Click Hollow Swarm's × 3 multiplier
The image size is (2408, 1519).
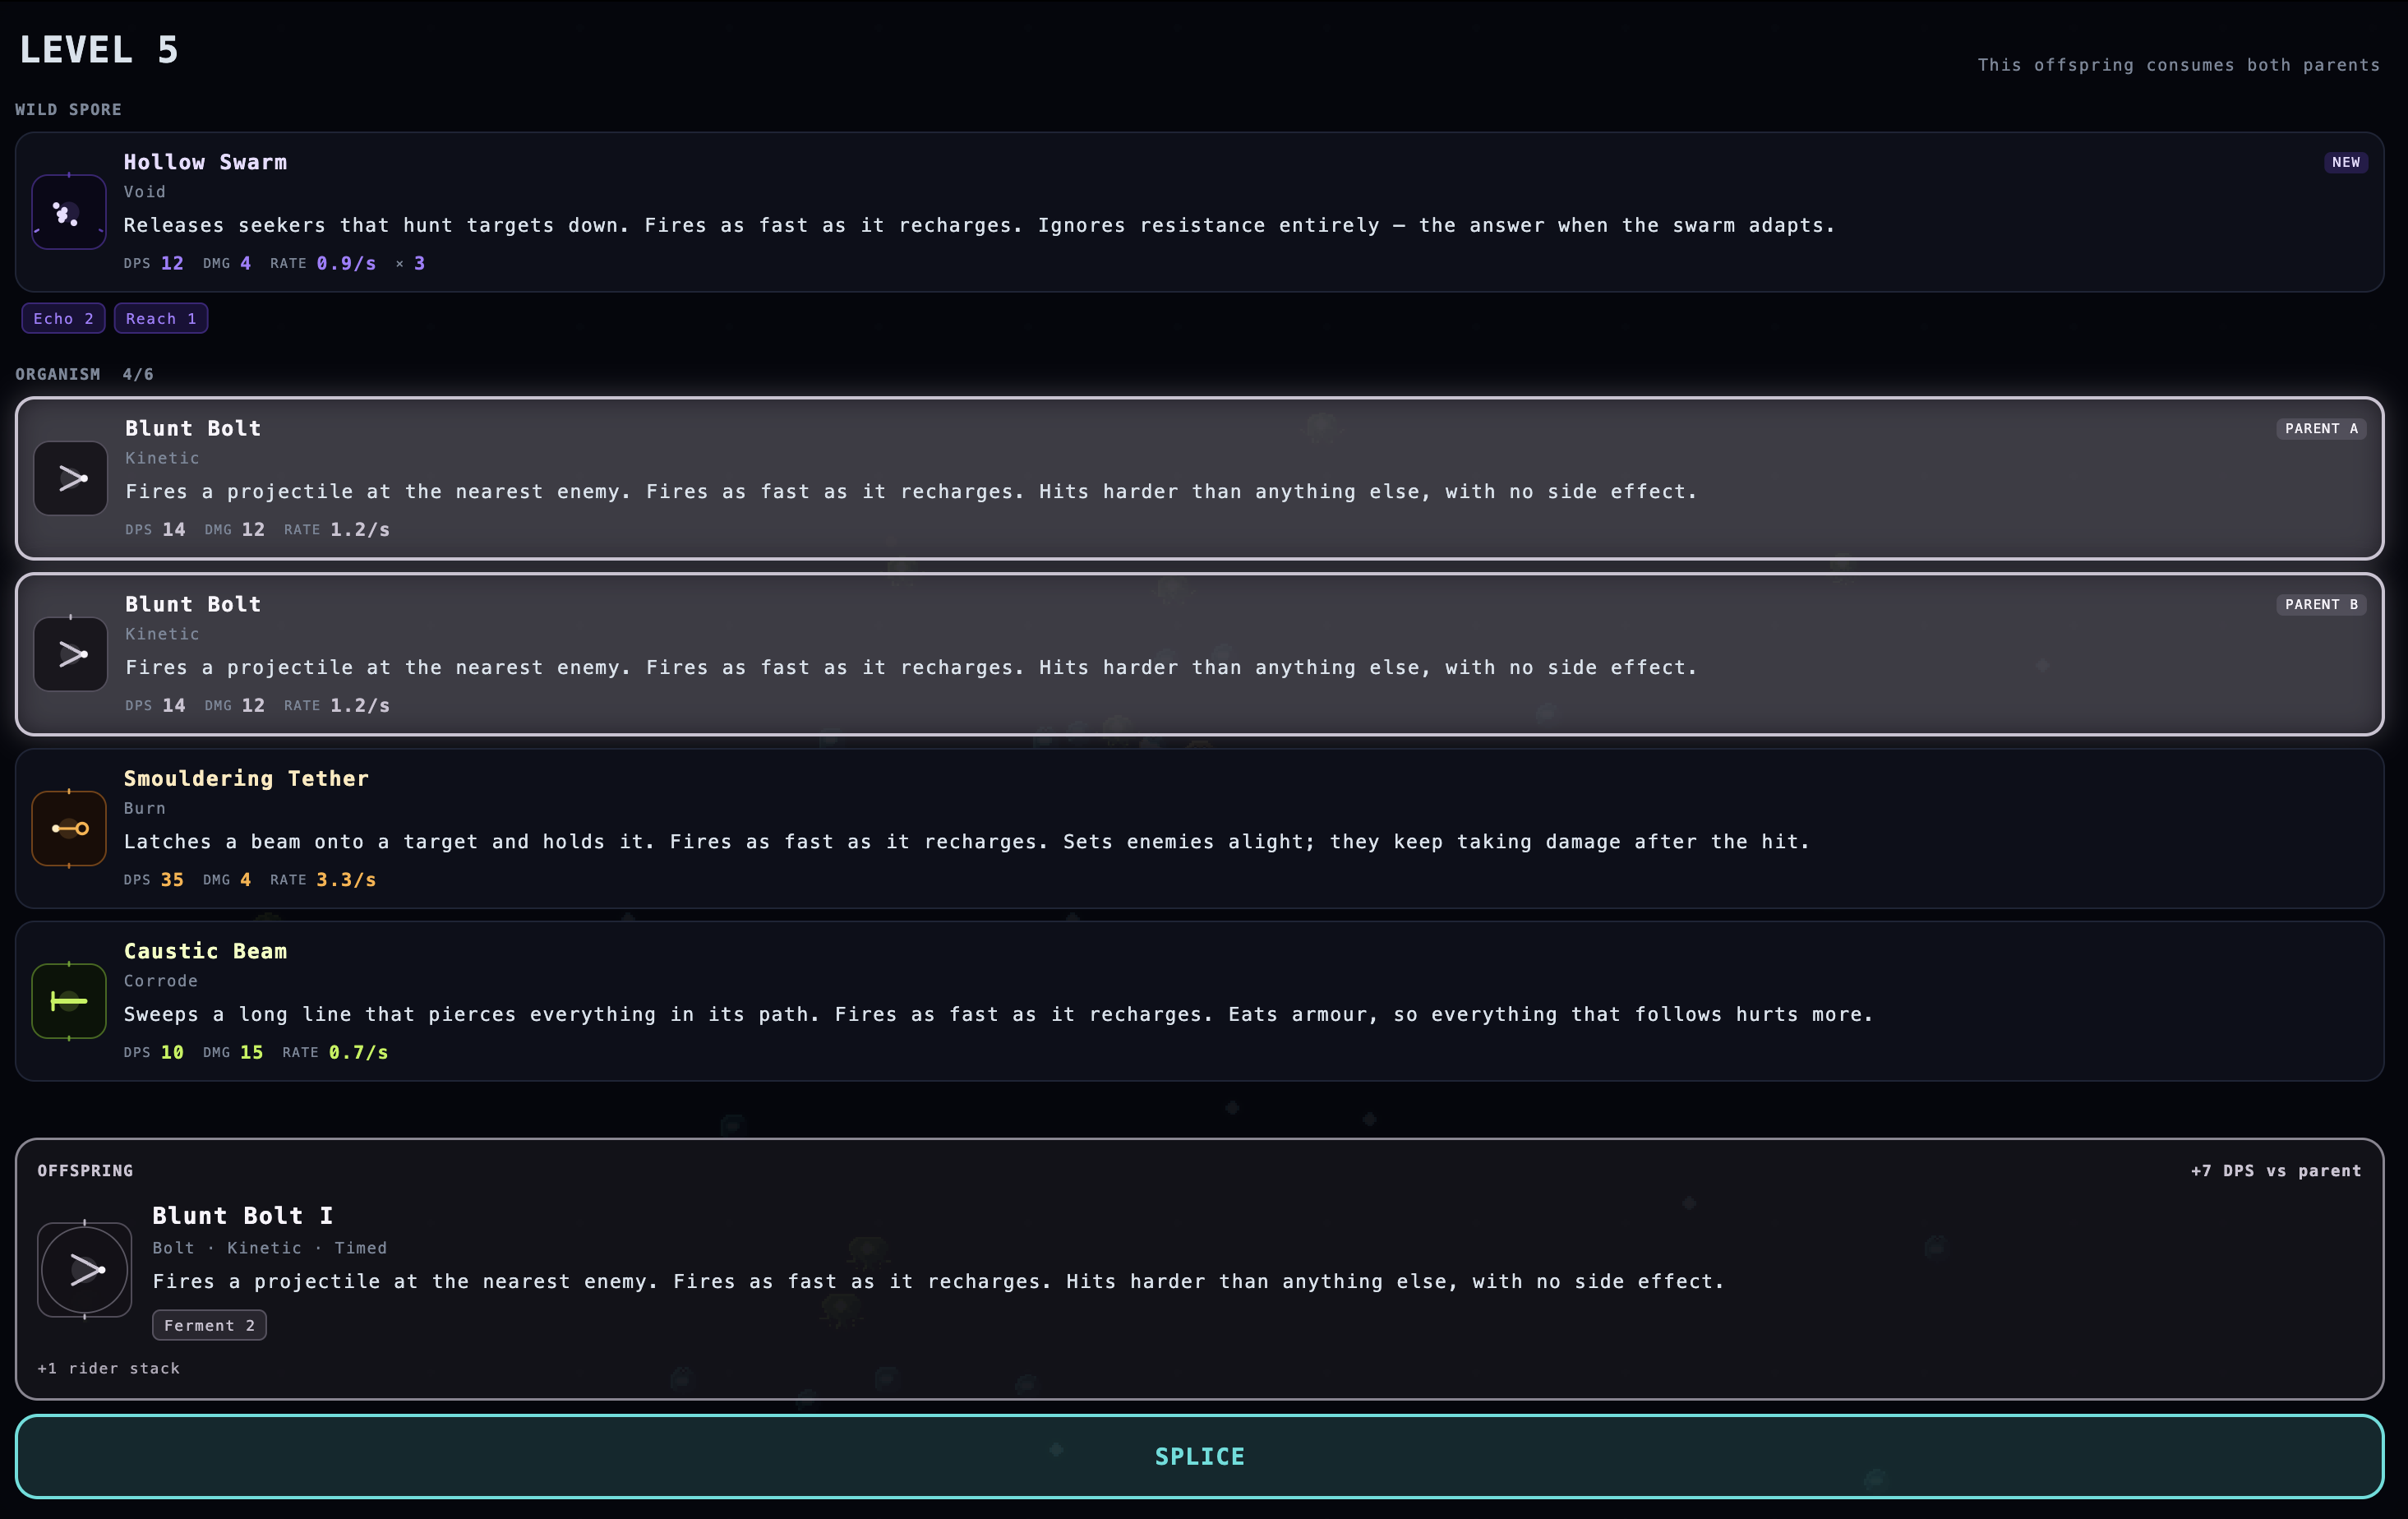410,263
